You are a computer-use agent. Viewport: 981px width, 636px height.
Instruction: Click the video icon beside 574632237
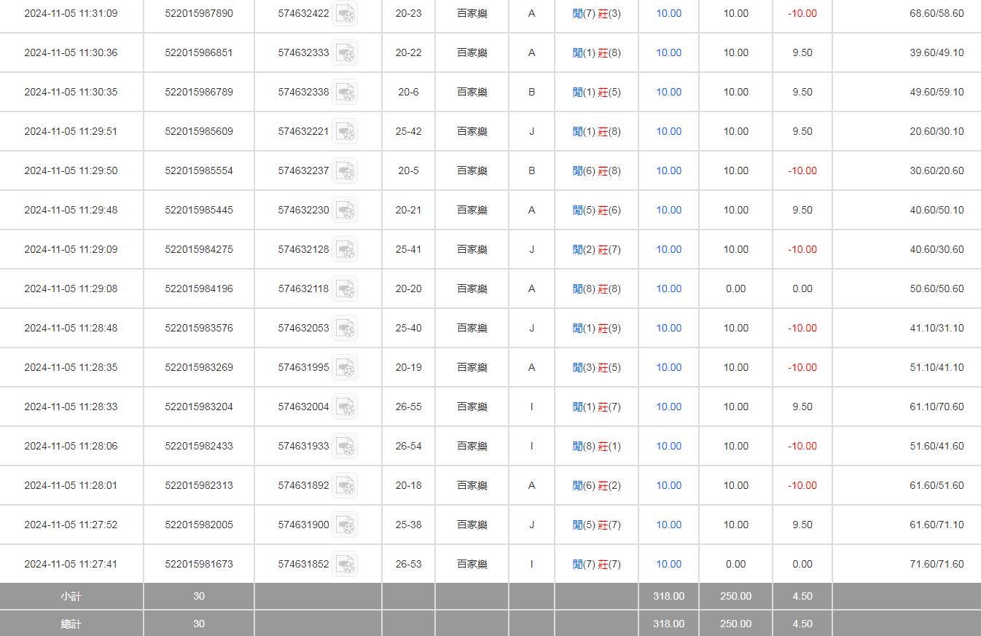click(345, 171)
